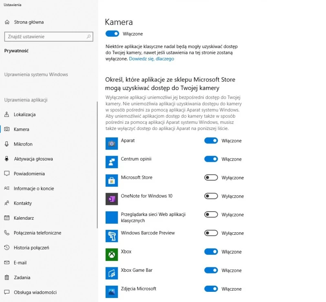The image size is (326, 302).
Task: Click the Xbox Game Bar icon
Action: point(112,273)
